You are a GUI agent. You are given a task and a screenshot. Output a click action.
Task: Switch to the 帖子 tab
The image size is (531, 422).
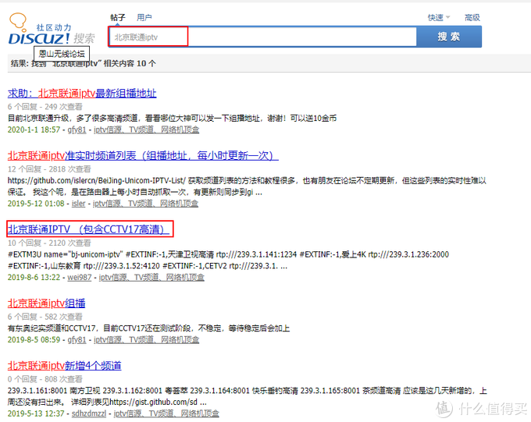coord(118,18)
